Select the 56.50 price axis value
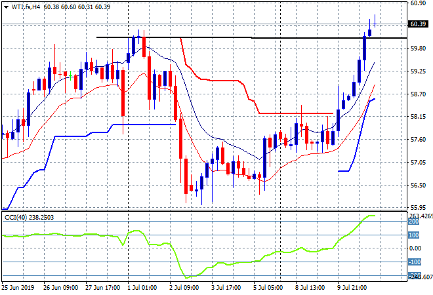Image resolution: width=433 pixels, height=295 pixels. click(418, 185)
